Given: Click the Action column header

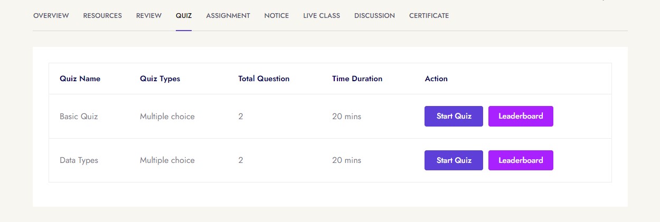Looking at the screenshot, I should 436,79.
